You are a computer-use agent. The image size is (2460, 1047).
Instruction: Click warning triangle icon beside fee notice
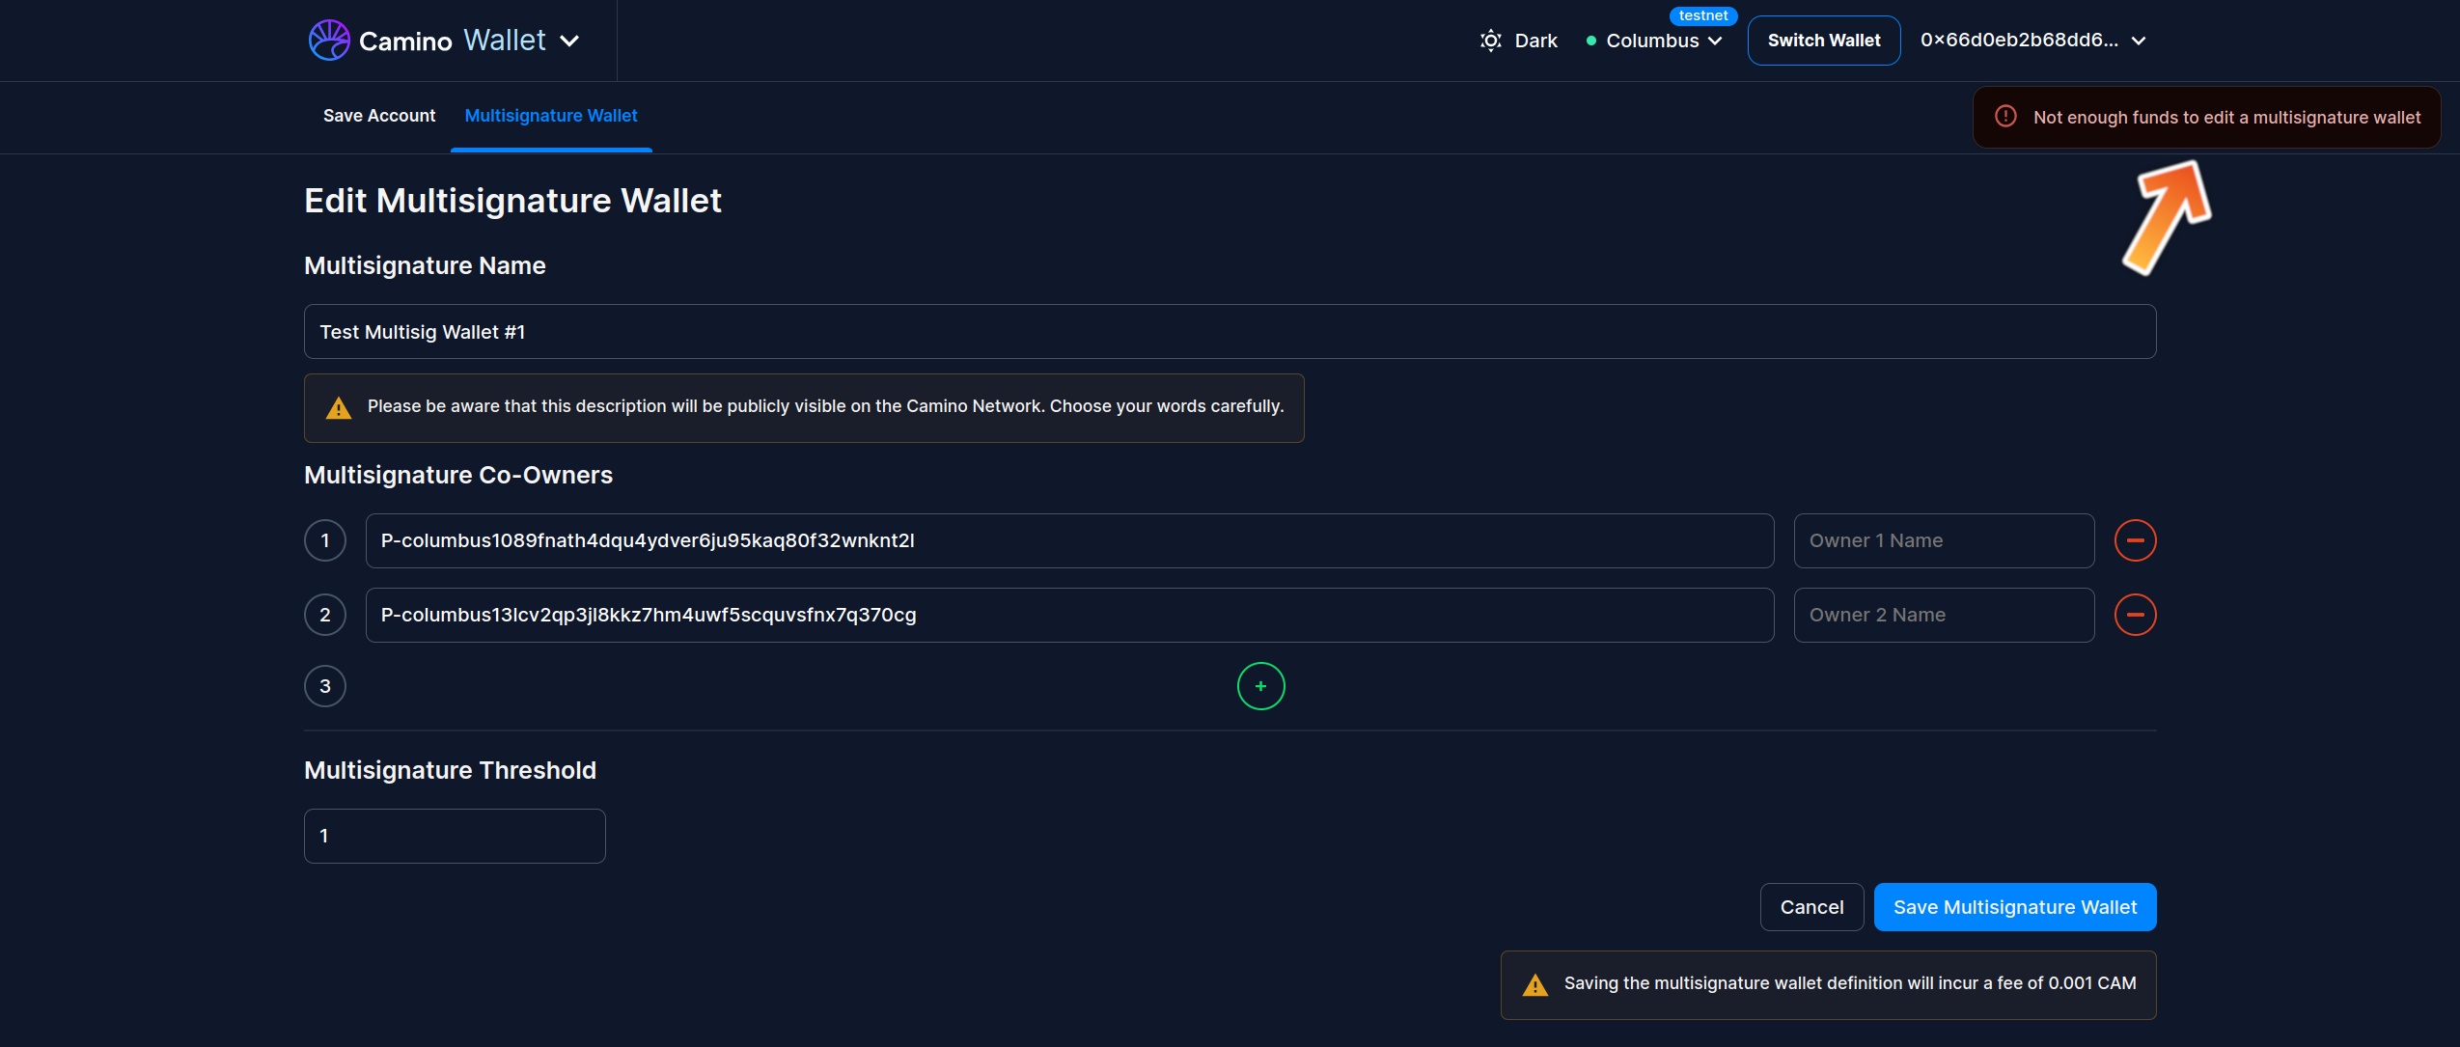coord(1534,984)
